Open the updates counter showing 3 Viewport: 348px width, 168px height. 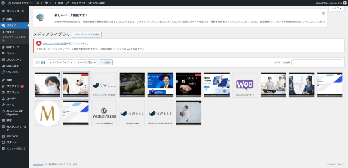pyautogui.click(x=39, y=3)
